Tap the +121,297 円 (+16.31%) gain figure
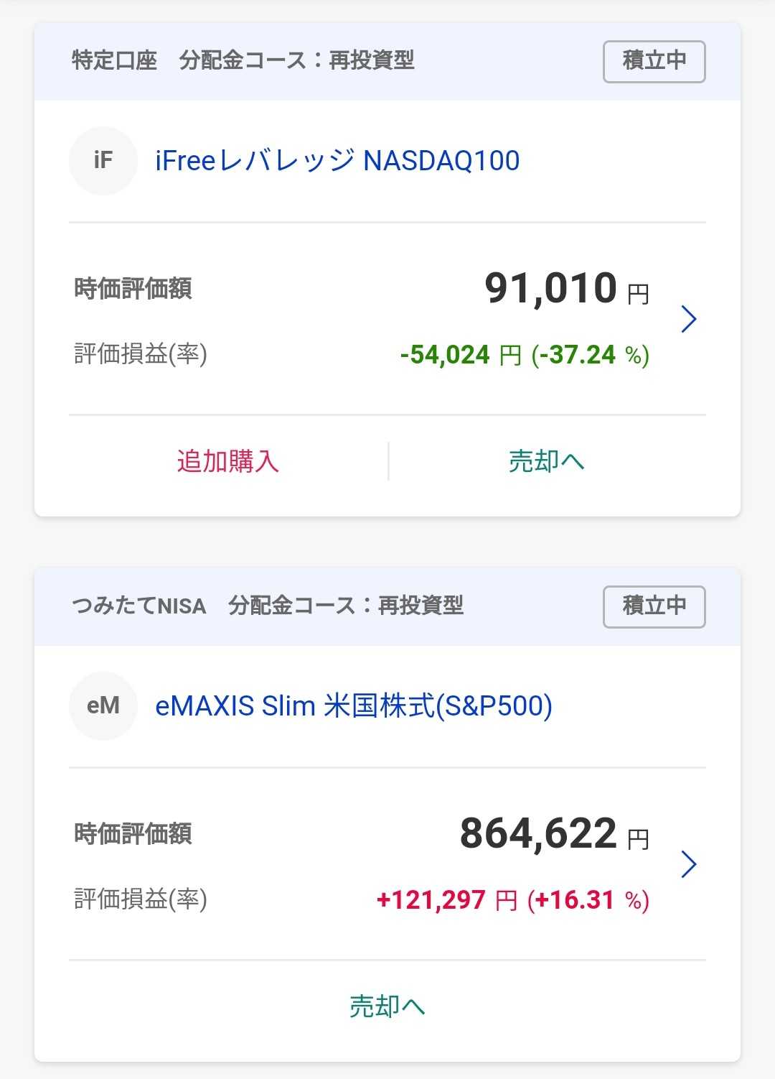 (x=513, y=900)
